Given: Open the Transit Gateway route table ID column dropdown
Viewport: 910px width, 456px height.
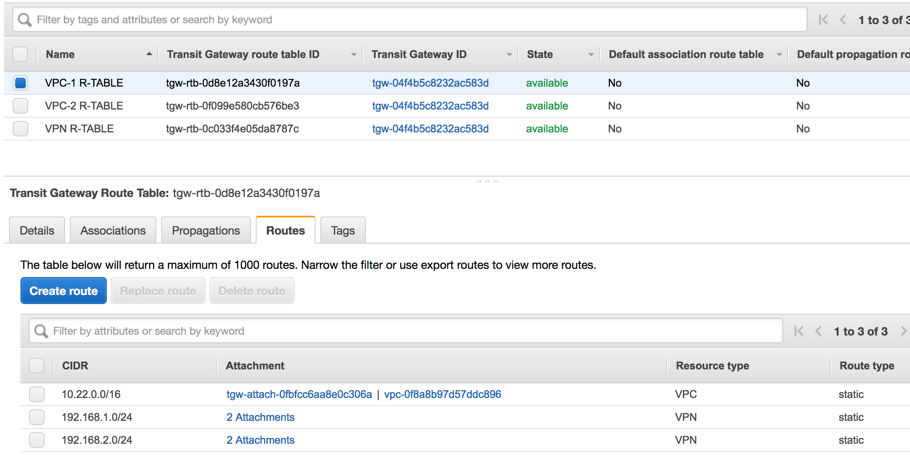Looking at the screenshot, I should coord(354,55).
